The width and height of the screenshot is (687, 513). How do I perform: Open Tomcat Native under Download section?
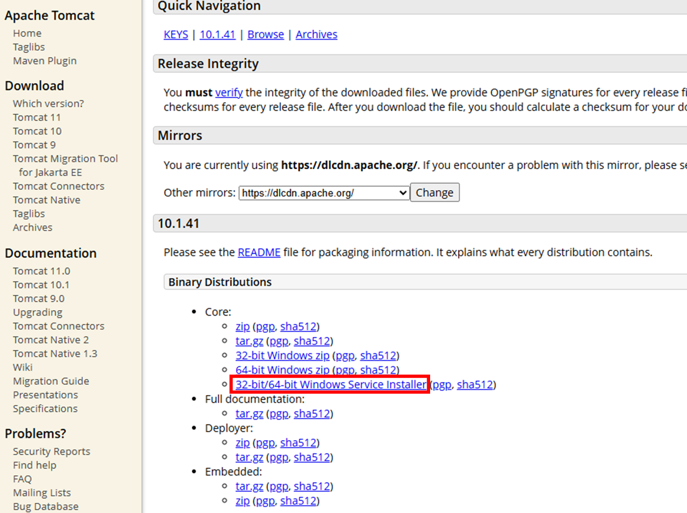[46, 200]
